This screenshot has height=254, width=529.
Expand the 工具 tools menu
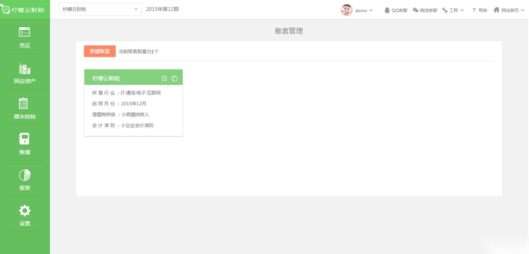pyautogui.click(x=453, y=10)
